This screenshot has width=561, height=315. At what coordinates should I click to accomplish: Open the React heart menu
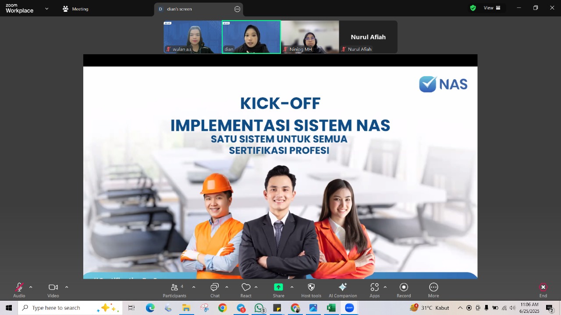tap(246, 290)
